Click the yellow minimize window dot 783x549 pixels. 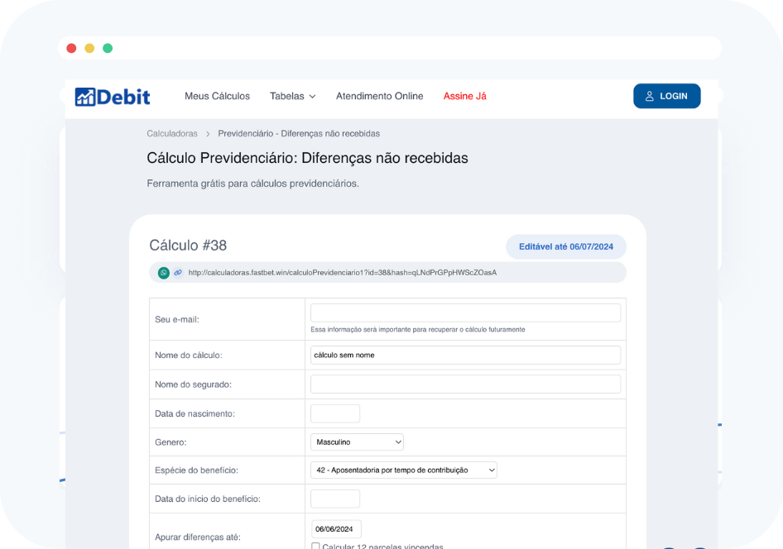pos(89,48)
